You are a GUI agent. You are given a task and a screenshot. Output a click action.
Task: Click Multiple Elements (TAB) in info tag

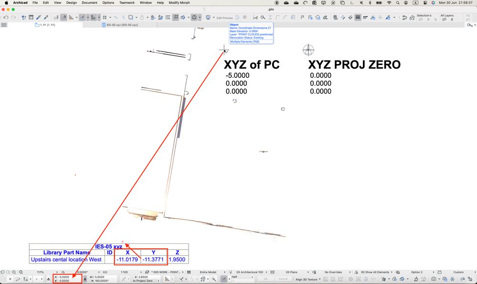(244, 42)
